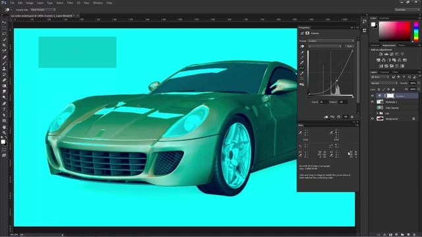
Task: Open the layer filter Kind dropdown
Action: click(380, 77)
